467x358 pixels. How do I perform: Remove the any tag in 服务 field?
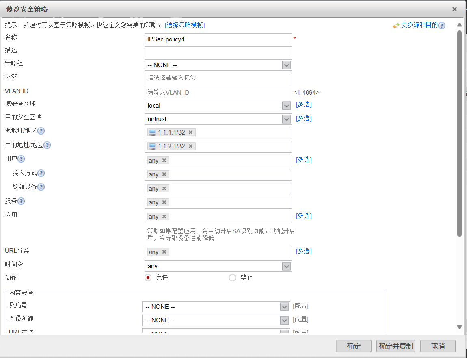pos(164,202)
